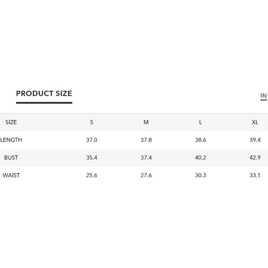Click the 37.0 length value for S
The image size is (268, 268).
92,140
